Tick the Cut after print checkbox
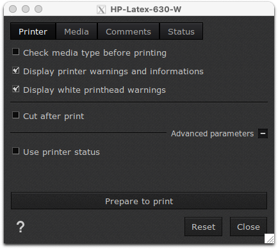 click(x=16, y=115)
